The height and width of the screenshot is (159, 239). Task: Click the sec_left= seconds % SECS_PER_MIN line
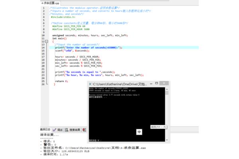[78, 66]
